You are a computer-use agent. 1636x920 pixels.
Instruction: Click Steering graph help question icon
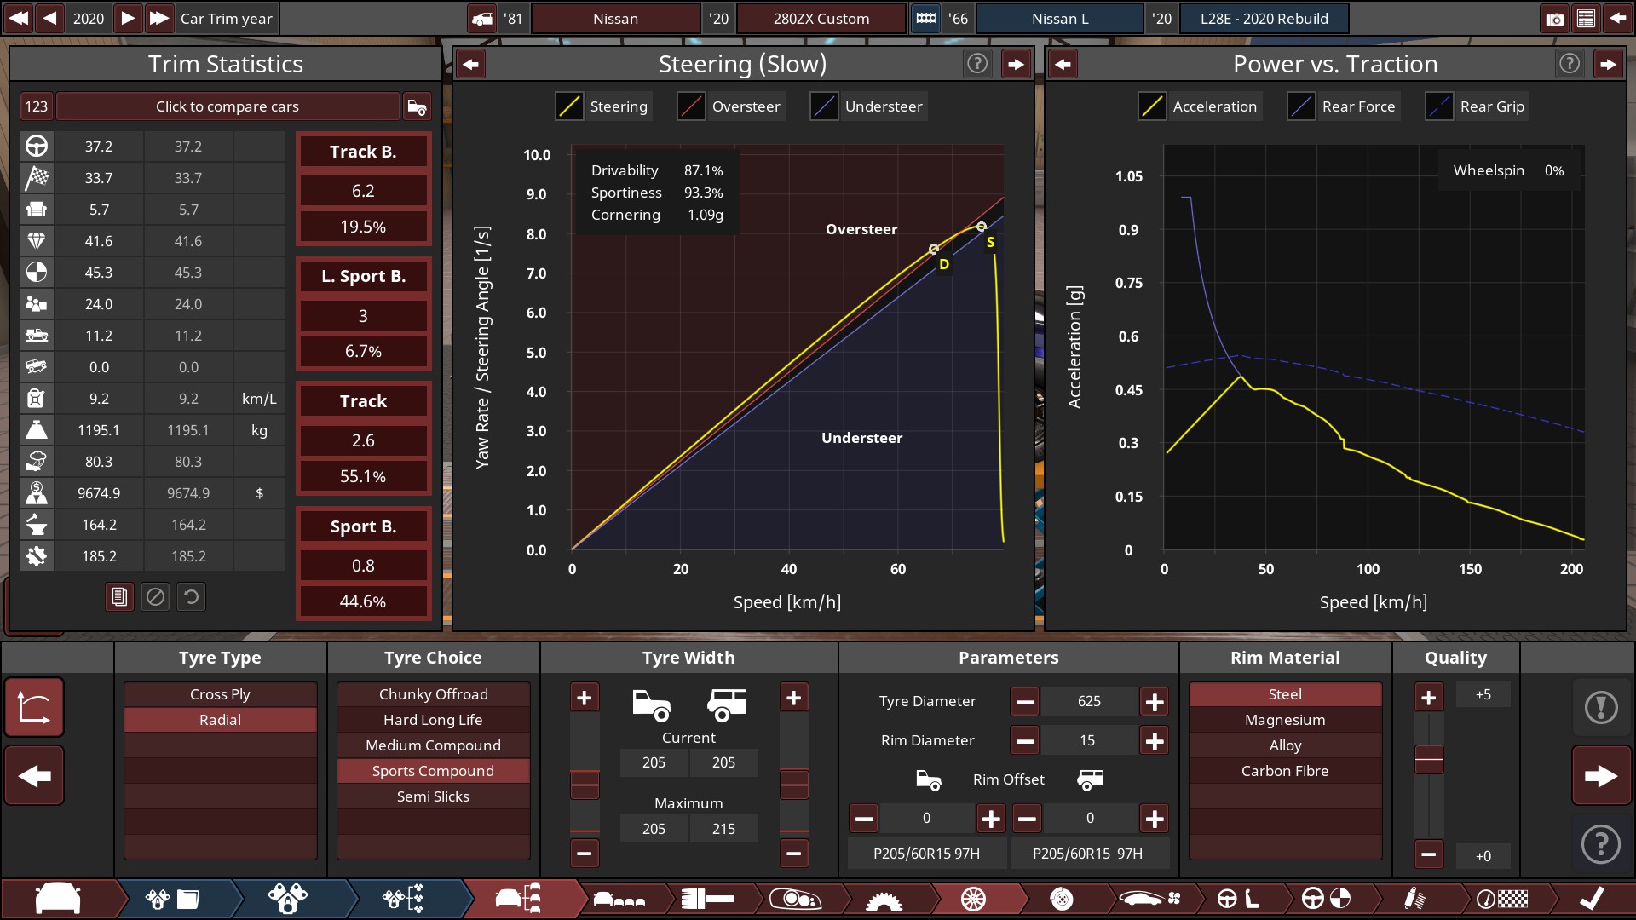coord(976,64)
